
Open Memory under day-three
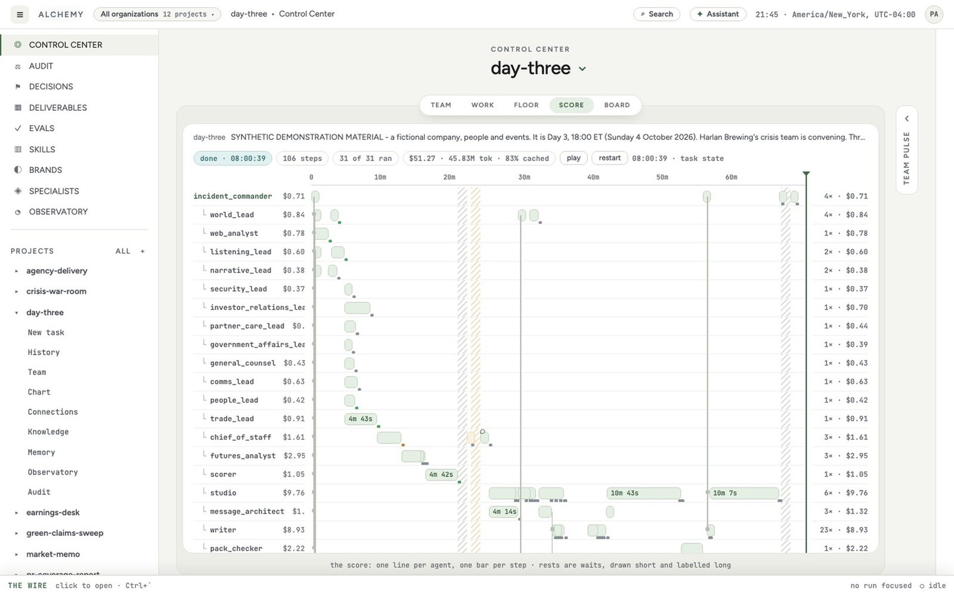(x=41, y=453)
